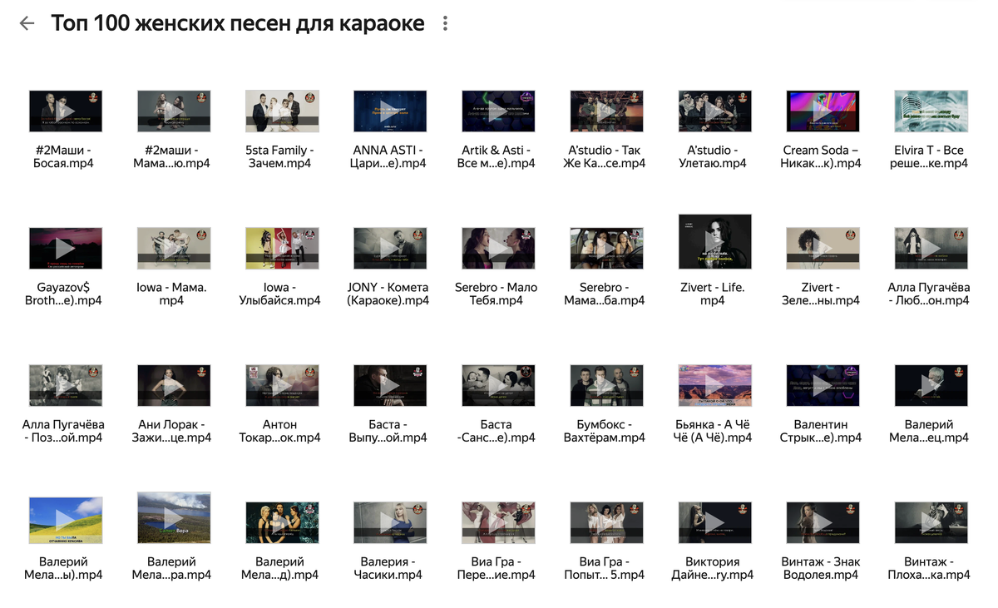Screen dimensions: 998x608
Task: Play Виа Гра - Попыт... 5.mp4 video
Action: 606,522
